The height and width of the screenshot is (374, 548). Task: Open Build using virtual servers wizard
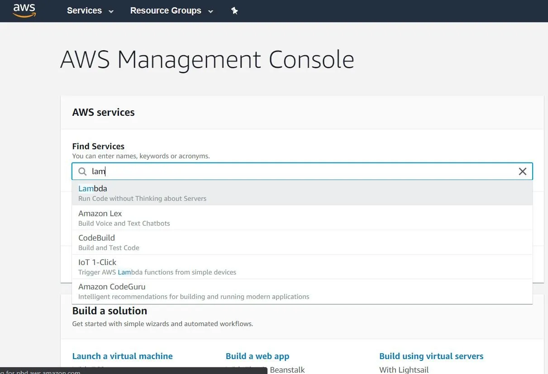(431, 356)
